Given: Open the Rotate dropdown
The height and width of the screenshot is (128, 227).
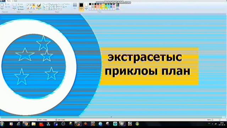Looking at the screenshot, I should click(21, 9).
